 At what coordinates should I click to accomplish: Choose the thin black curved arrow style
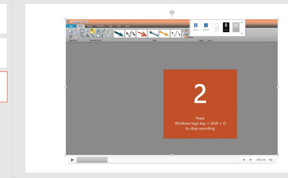tap(176, 34)
